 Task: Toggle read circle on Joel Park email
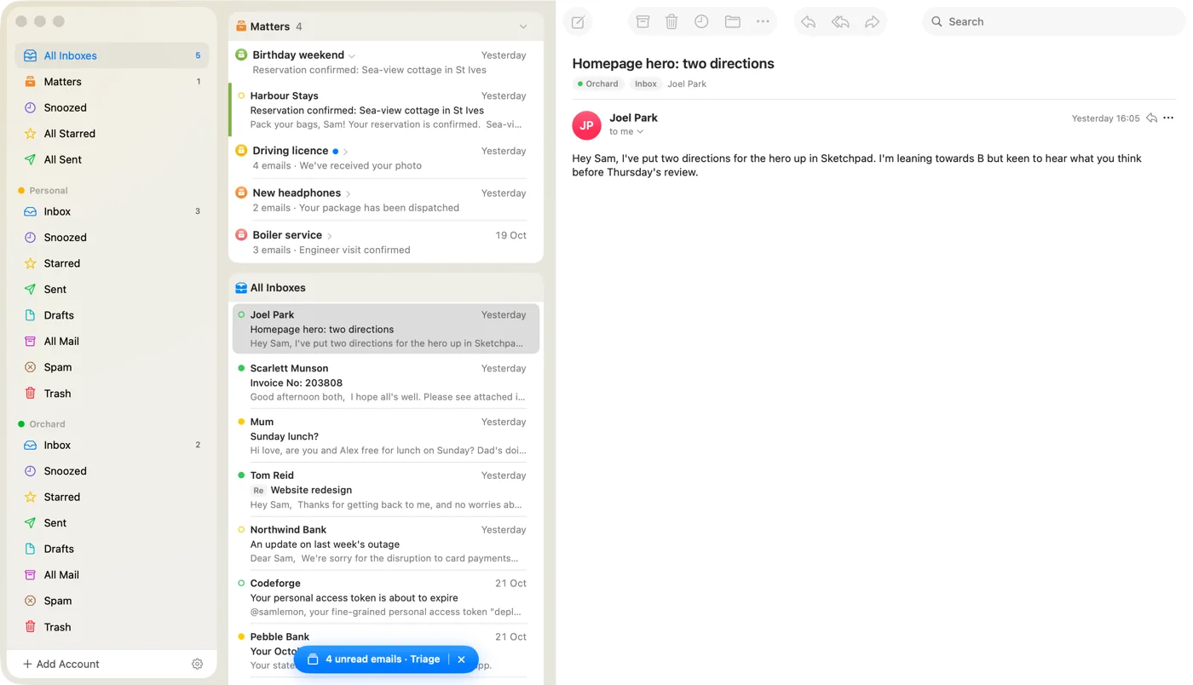[x=241, y=315]
